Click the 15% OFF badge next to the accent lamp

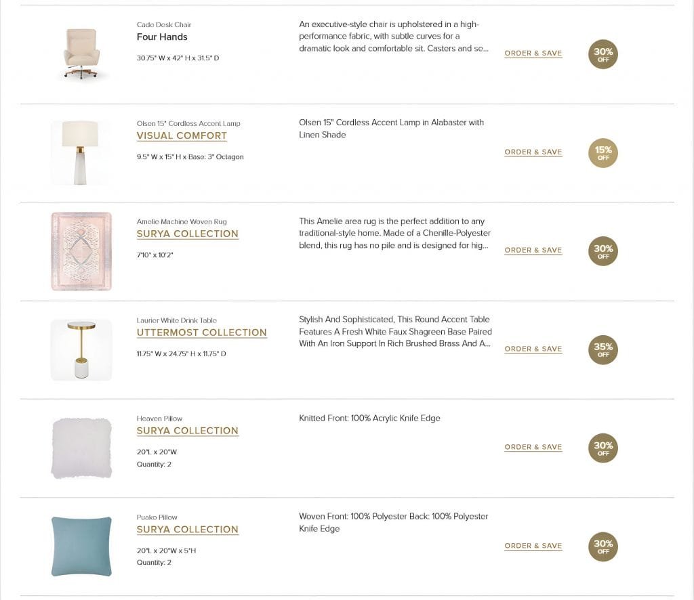click(603, 152)
